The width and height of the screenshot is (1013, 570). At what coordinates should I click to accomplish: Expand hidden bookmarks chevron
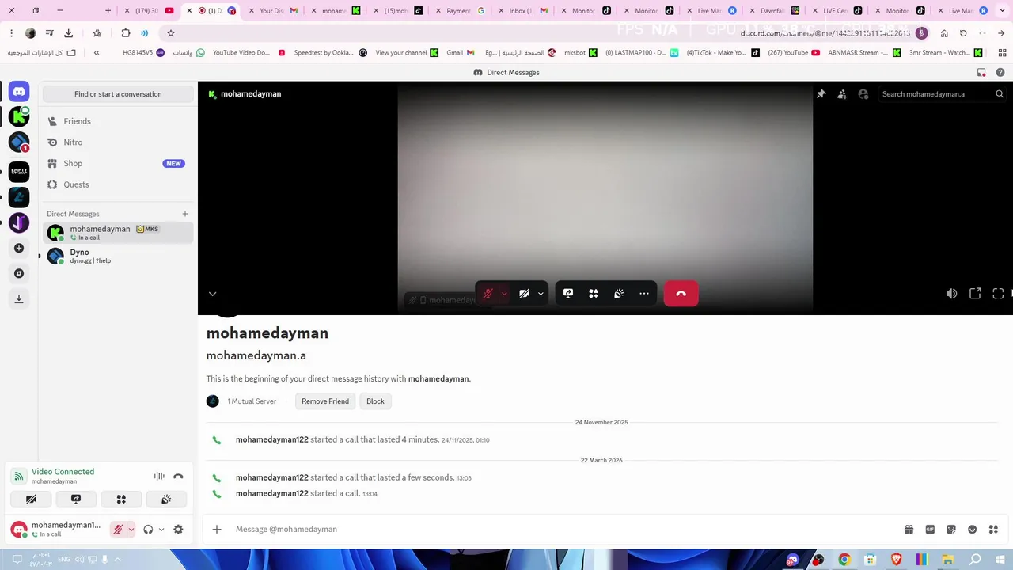coord(97,53)
